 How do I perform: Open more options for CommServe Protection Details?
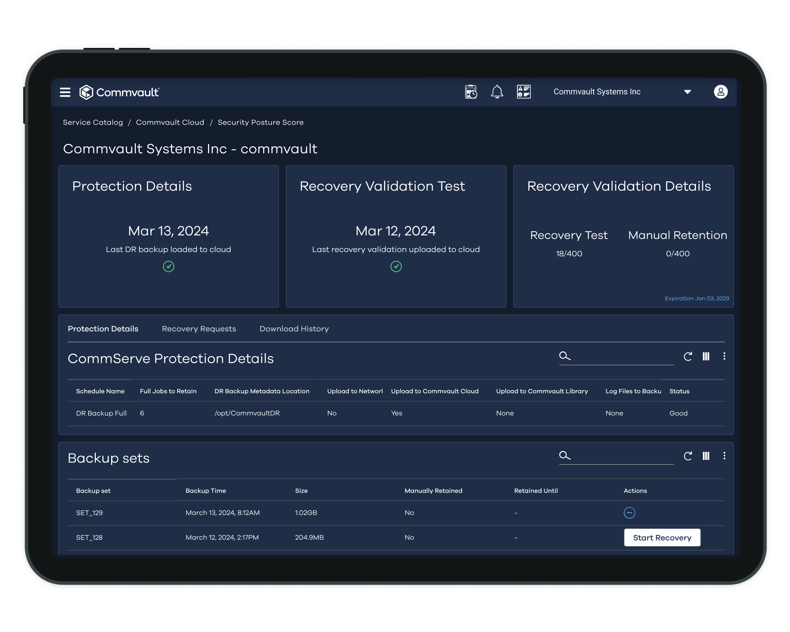pos(724,356)
